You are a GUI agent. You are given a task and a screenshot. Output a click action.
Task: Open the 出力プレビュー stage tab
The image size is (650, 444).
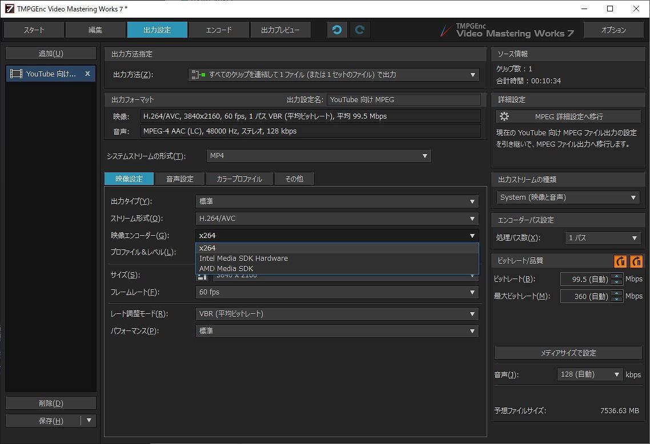pyautogui.click(x=280, y=30)
